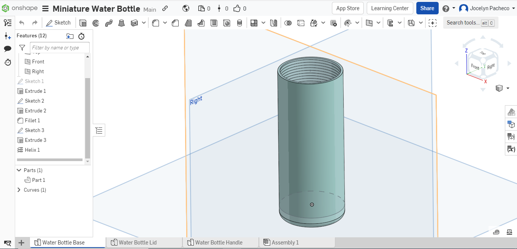Click the Share button
The height and width of the screenshot is (249, 517).
[427, 8]
